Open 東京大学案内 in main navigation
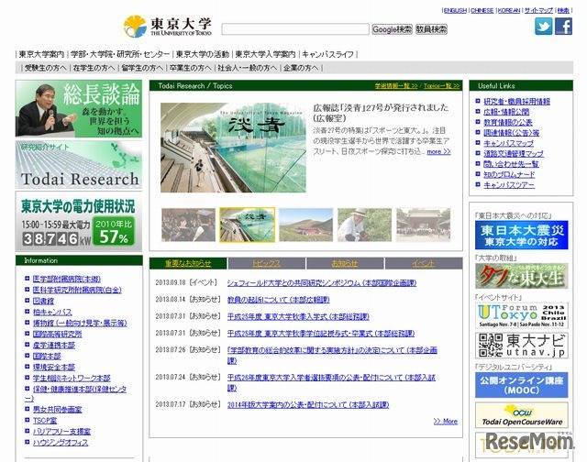 (x=41, y=54)
